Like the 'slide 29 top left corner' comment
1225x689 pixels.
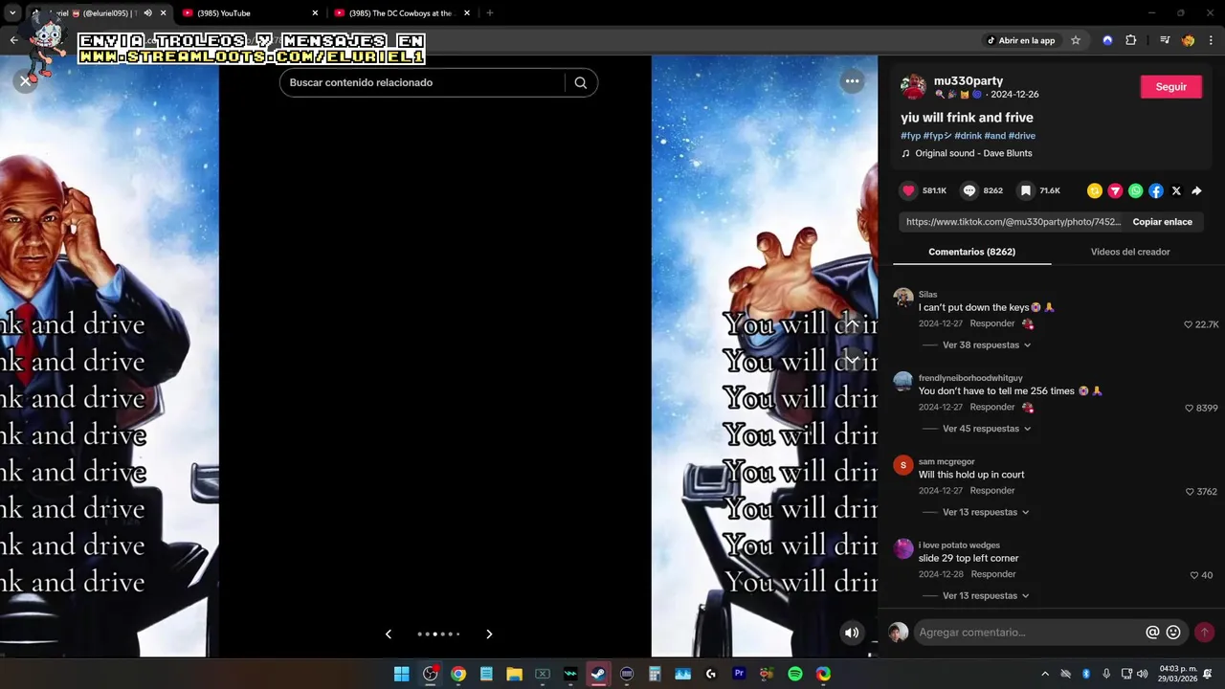[1194, 575]
